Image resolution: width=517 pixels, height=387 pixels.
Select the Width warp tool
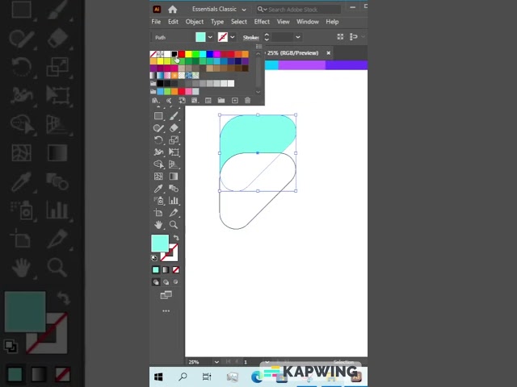pyautogui.click(x=158, y=152)
